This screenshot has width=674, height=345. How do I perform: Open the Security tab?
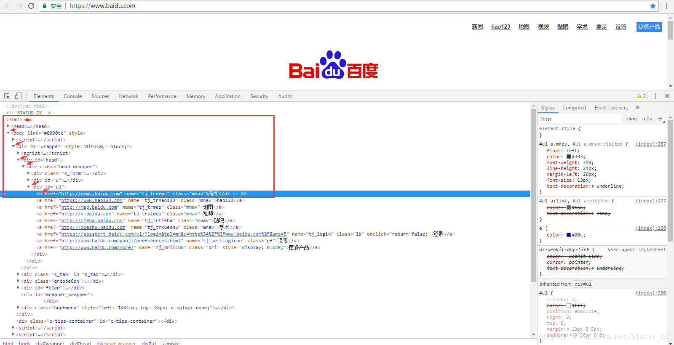pos(259,96)
